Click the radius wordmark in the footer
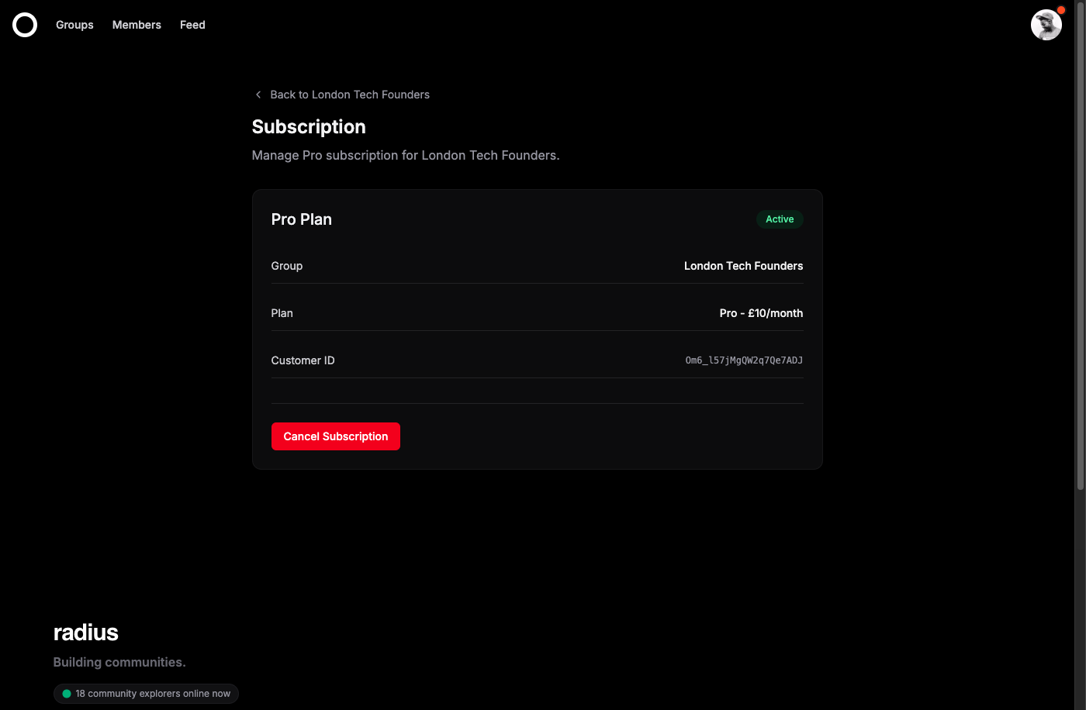The image size is (1086, 710). [85, 632]
